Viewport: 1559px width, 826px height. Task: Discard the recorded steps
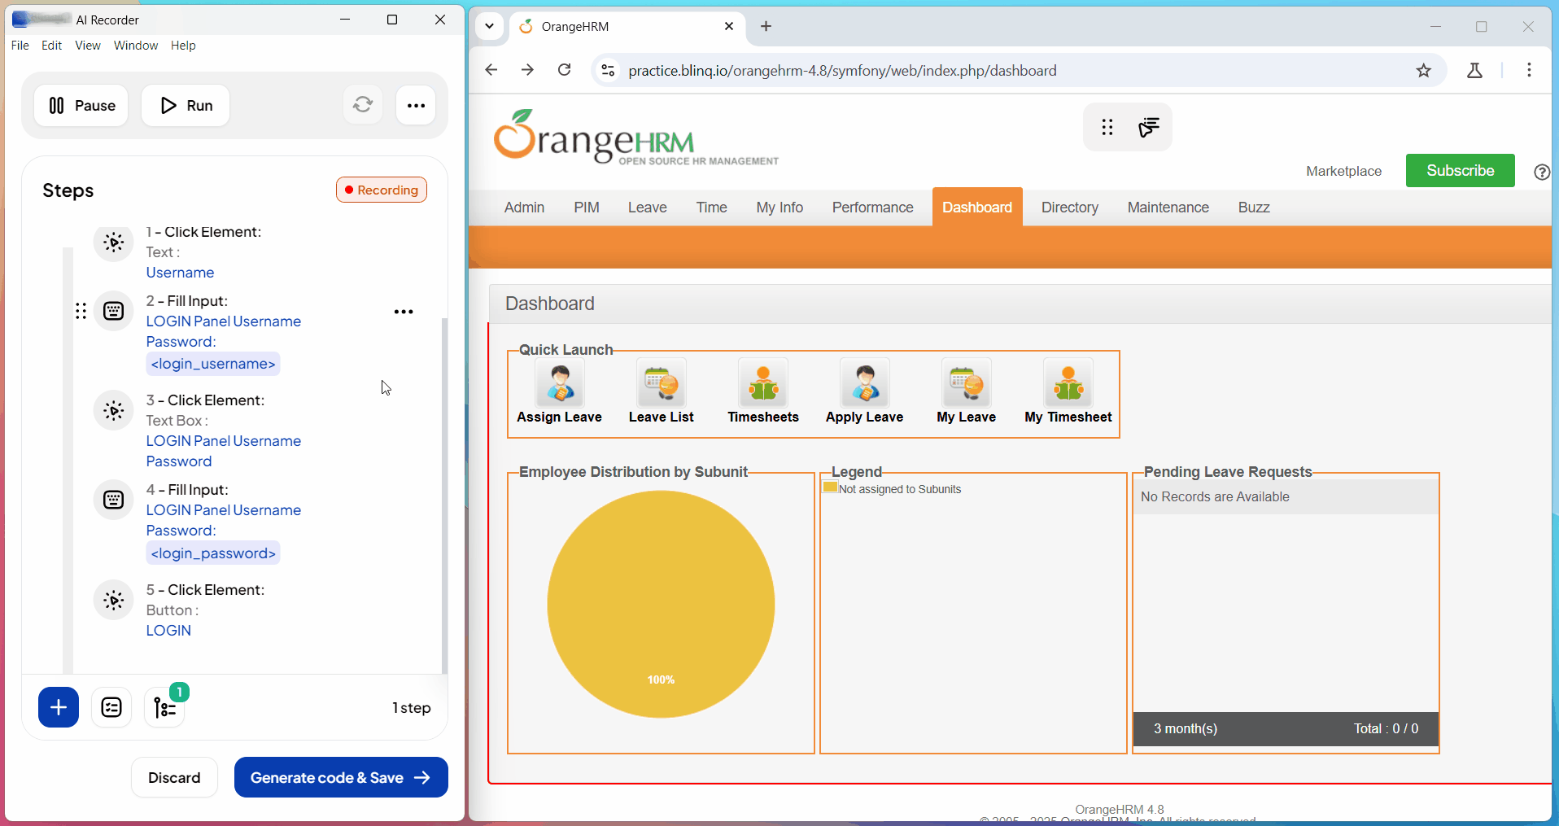click(174, 778)
